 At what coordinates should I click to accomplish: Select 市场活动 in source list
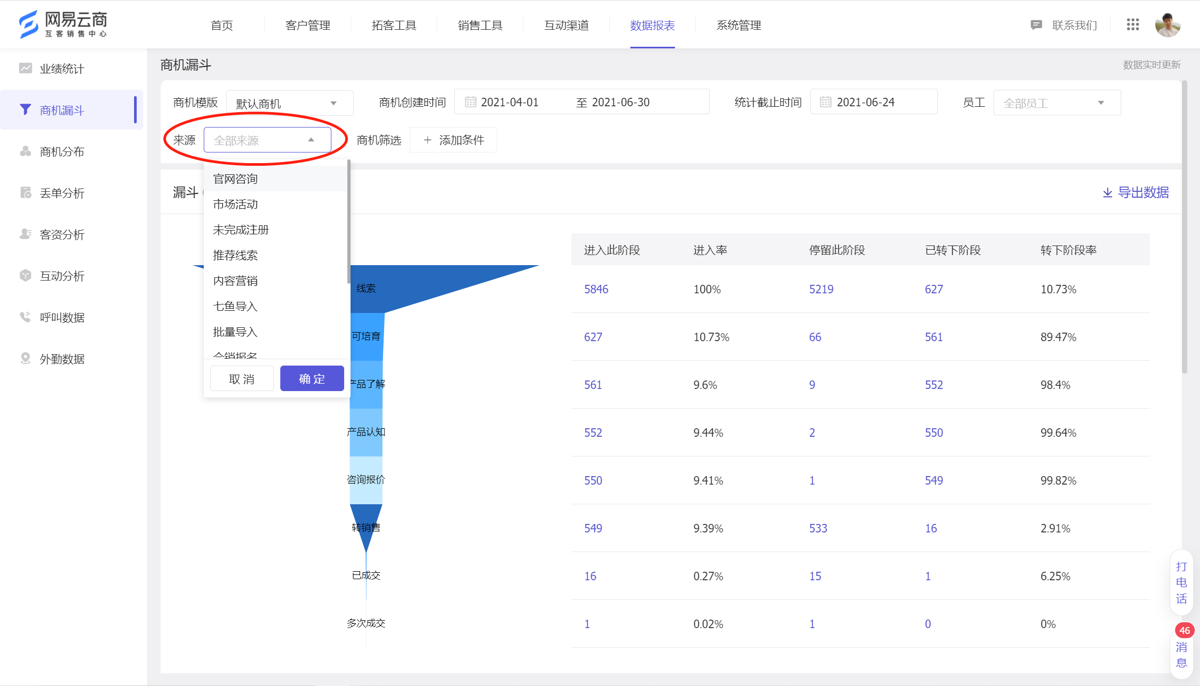[x=275, y=204]
